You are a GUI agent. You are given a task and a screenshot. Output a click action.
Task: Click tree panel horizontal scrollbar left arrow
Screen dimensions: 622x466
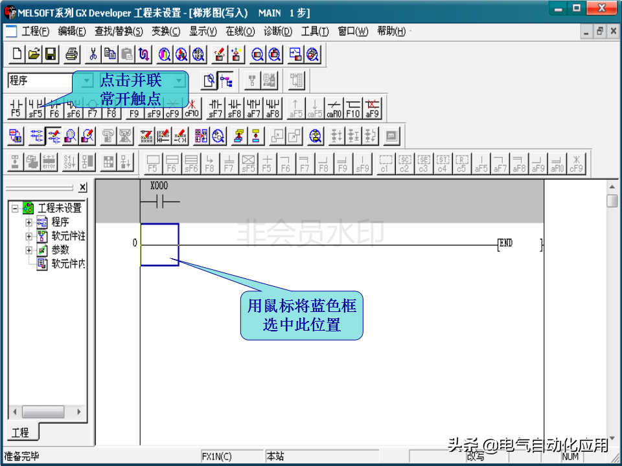(x=15, y=412)
